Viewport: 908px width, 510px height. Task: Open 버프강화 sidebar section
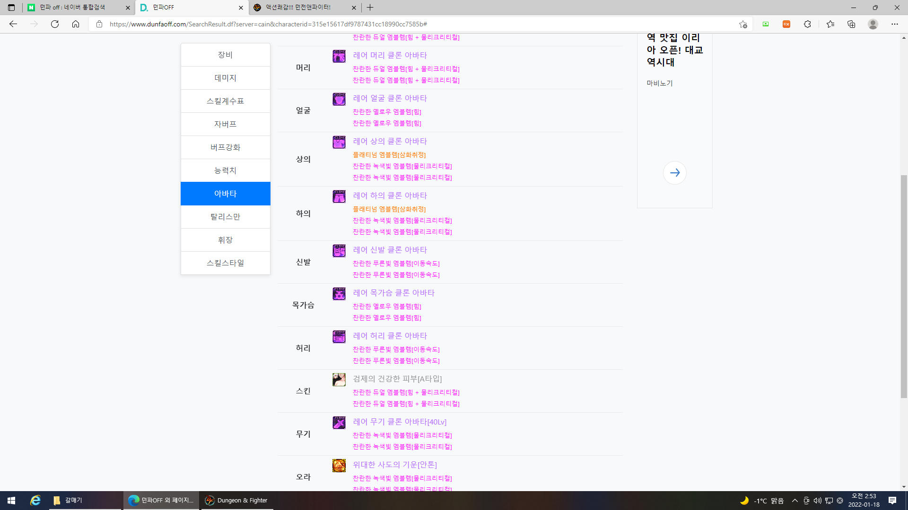(x=225, y=147)
